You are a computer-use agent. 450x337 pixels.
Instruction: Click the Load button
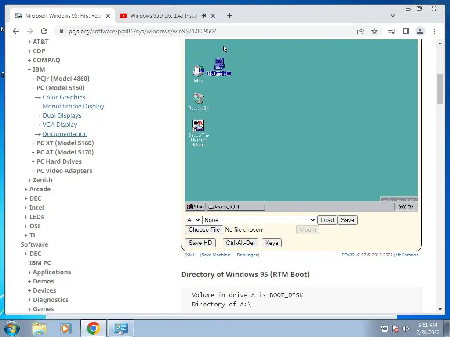[327, 220]
